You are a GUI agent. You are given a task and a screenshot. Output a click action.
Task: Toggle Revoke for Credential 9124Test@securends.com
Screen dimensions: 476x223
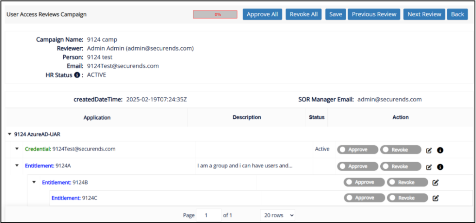tap(401, 149)
